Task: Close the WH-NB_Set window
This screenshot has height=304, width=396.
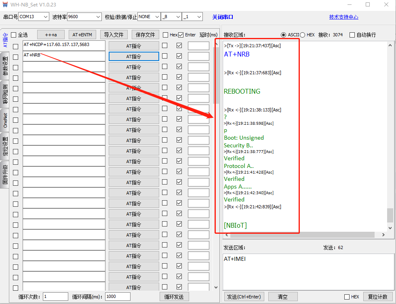Action: pos(386,4)
